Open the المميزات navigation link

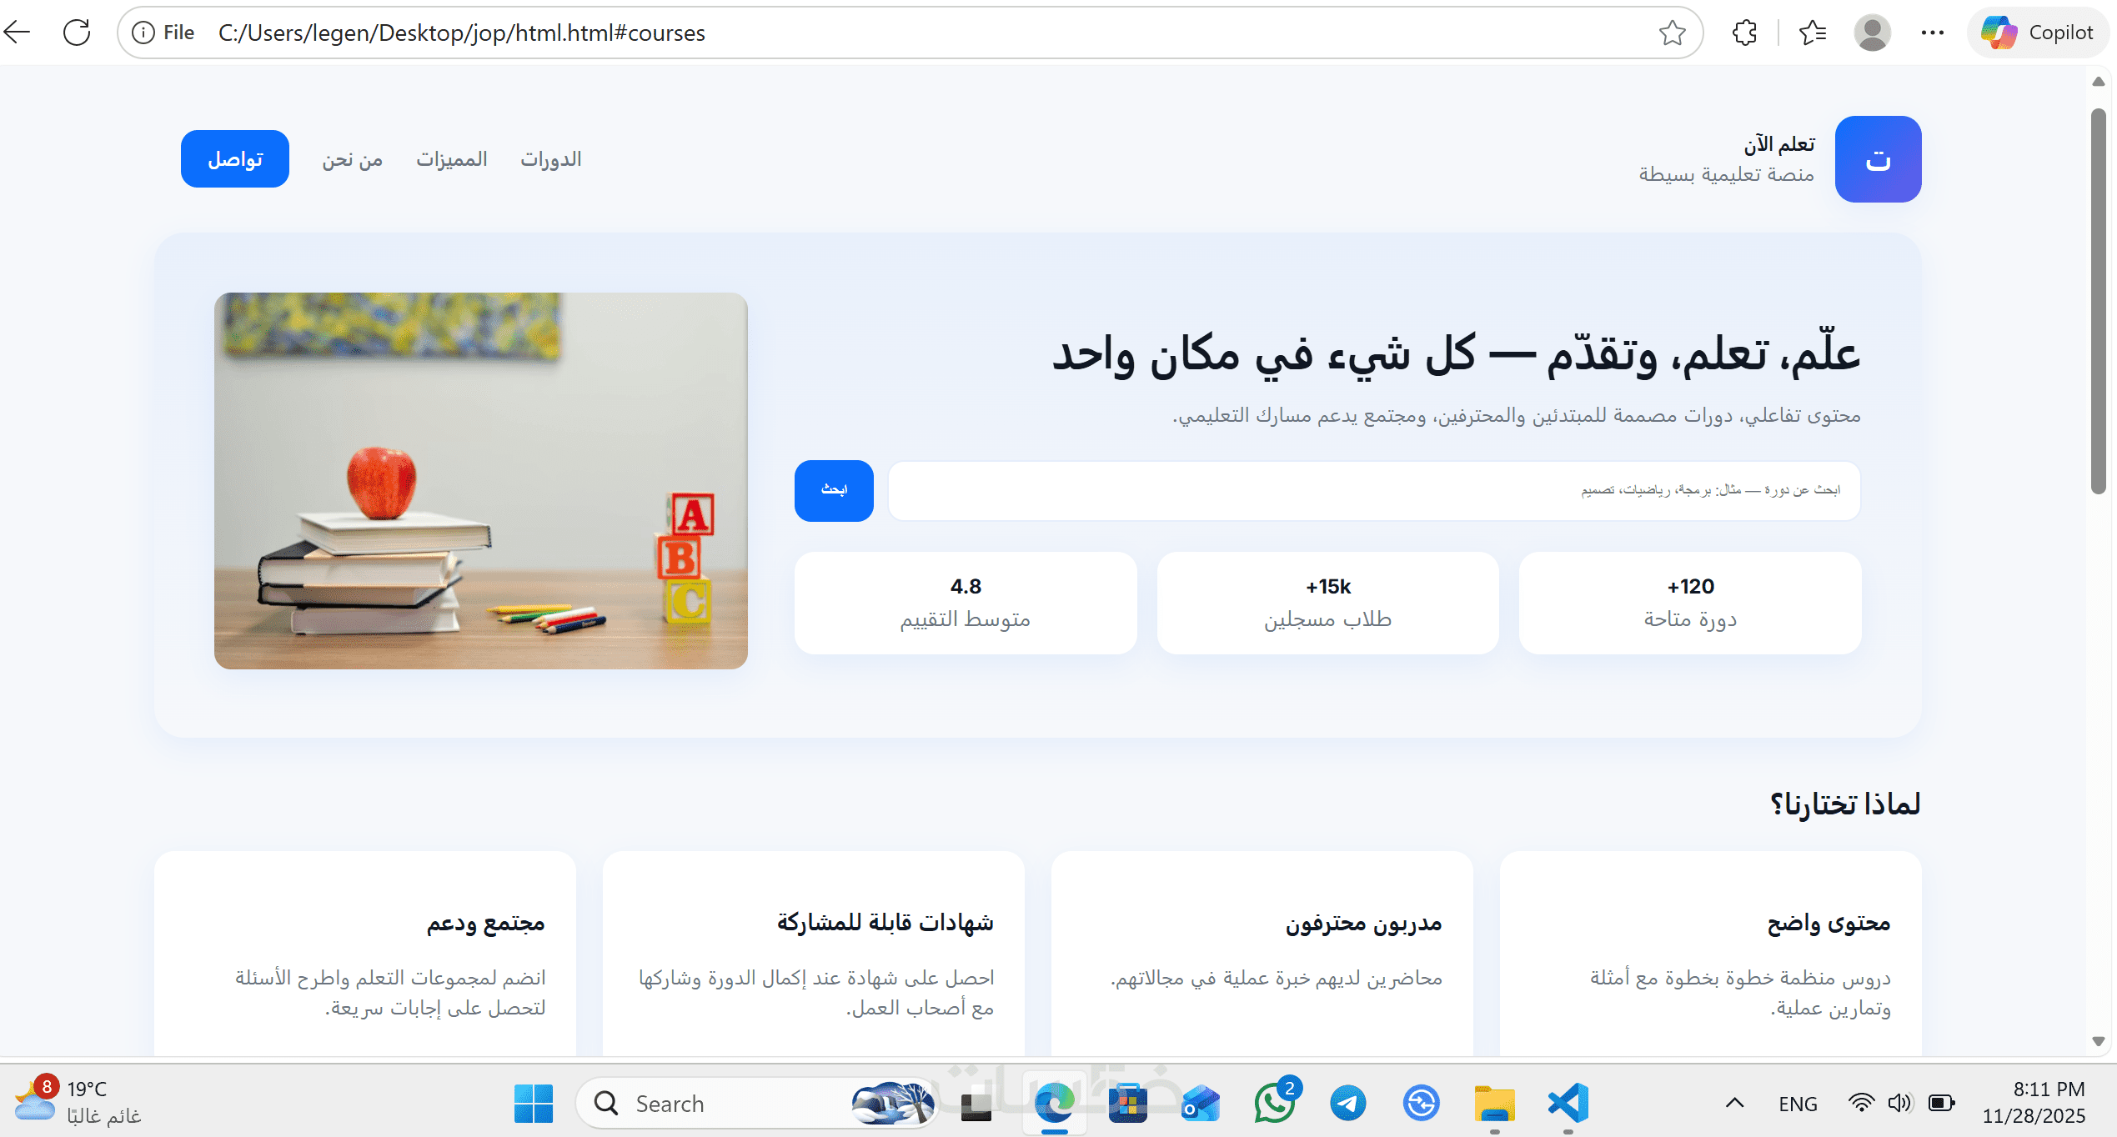click(x=451, y=158)
